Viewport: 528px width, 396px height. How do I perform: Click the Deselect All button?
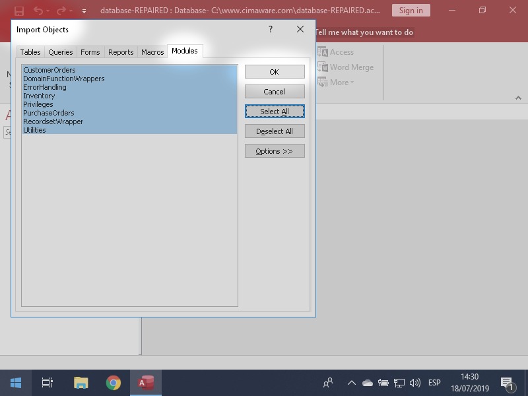pyautogui.click(x=275, y=131)
